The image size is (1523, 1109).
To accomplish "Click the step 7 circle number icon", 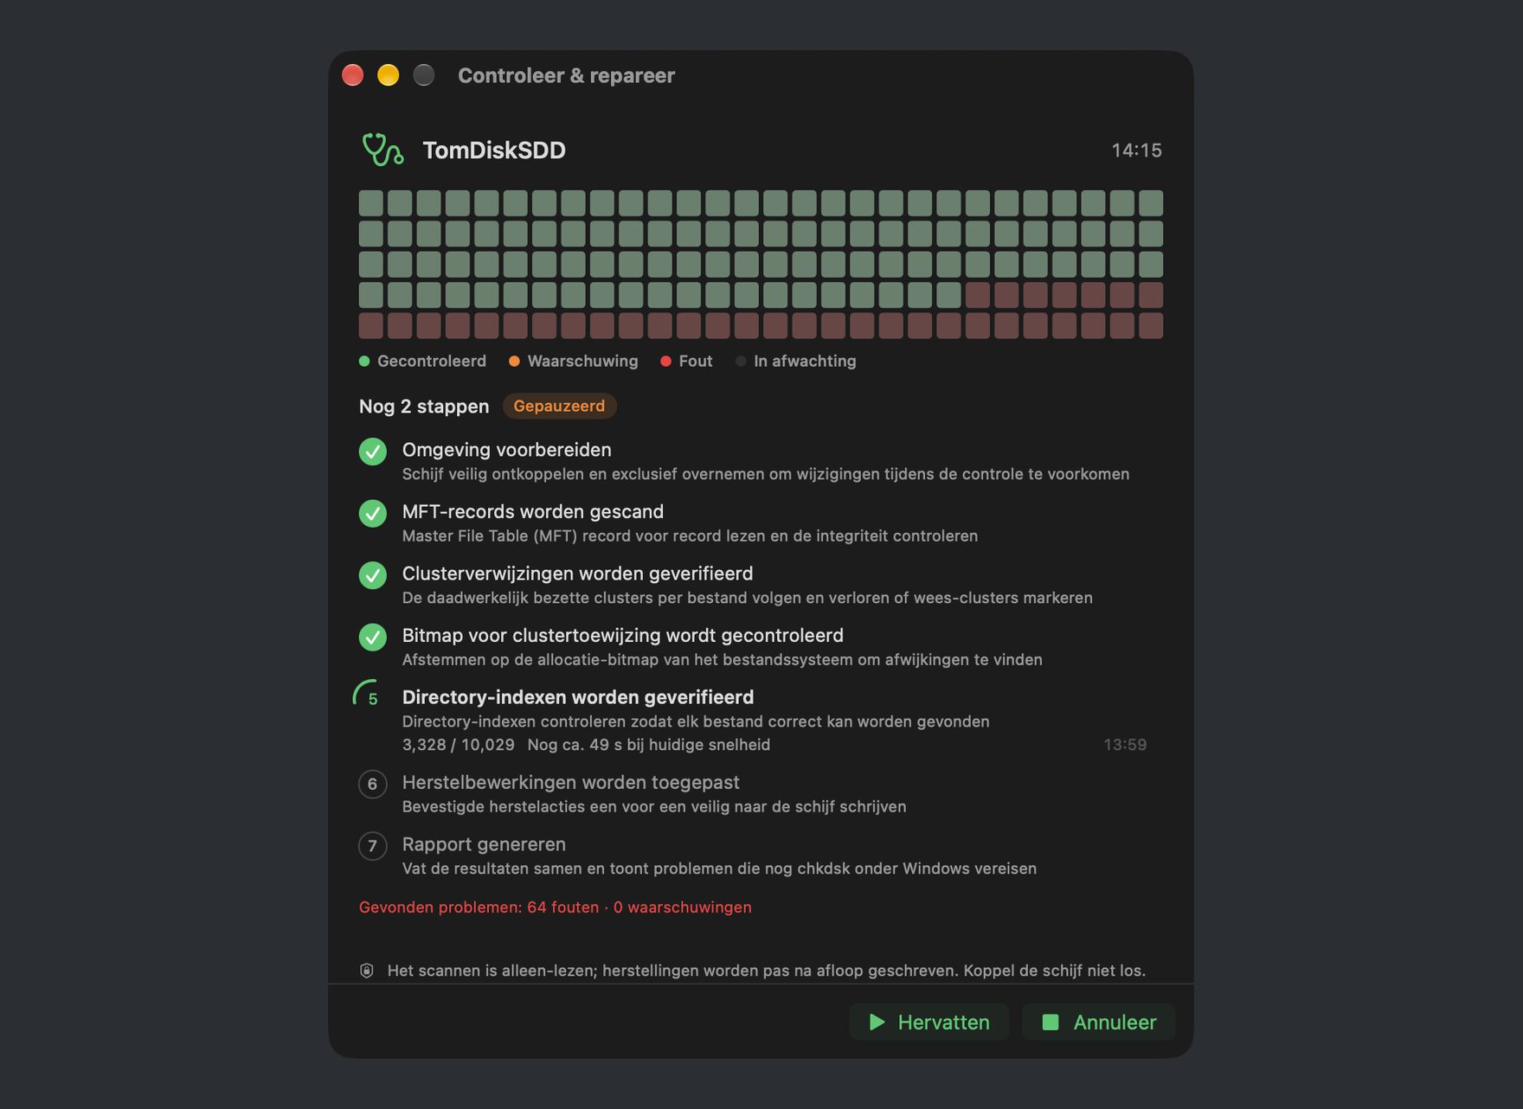I will tap(373, 846).
